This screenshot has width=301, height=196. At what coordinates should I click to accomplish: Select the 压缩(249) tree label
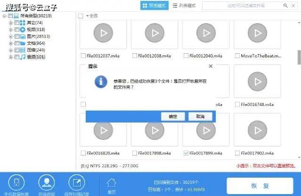(x=36, y=50)
